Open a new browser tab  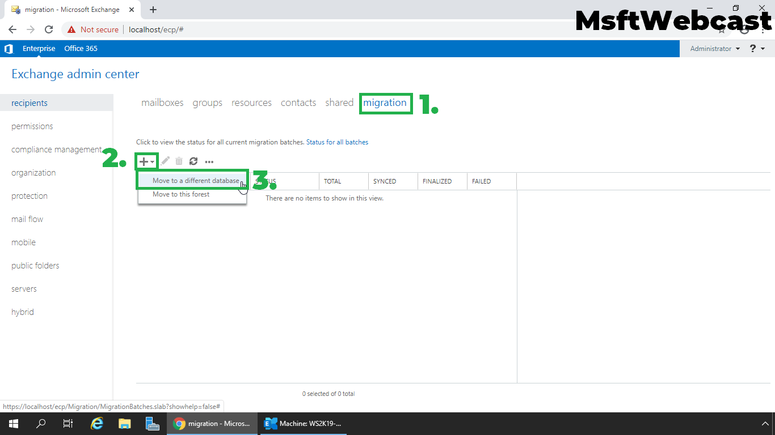[x=153, y=10]
